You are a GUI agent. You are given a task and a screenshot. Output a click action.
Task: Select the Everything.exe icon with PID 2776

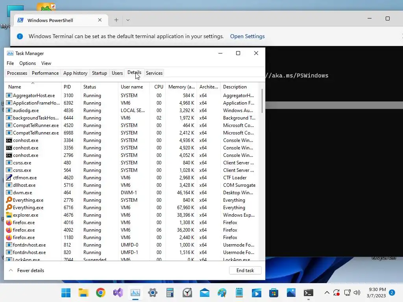[9, 200]
